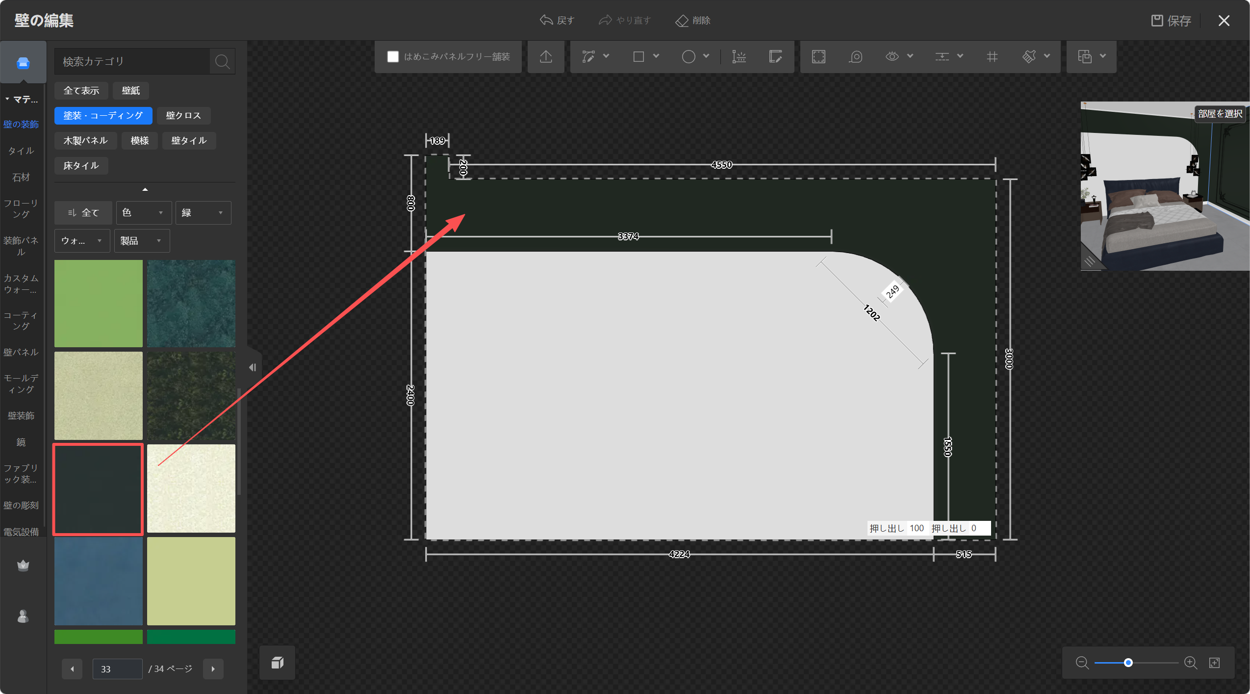Click the dimension offset line tool

[739, 57]
